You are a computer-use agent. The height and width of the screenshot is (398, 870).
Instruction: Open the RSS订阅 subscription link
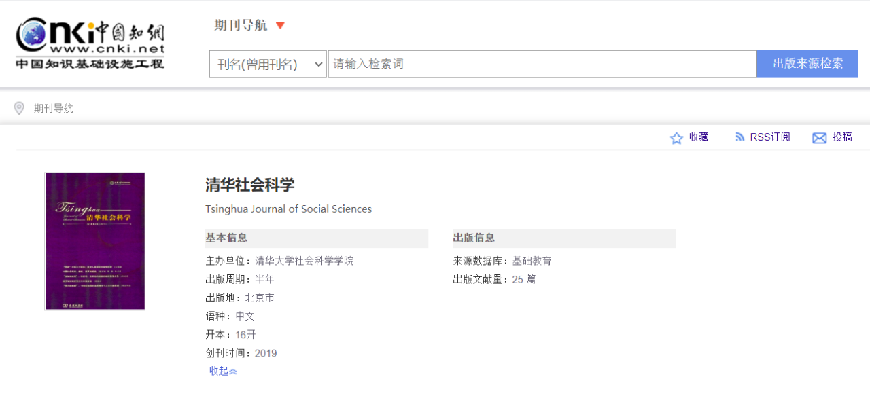click(770, 137)
